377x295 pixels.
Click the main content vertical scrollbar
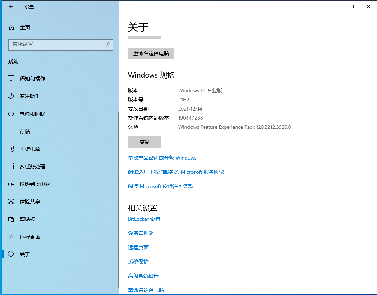(376, 187)
